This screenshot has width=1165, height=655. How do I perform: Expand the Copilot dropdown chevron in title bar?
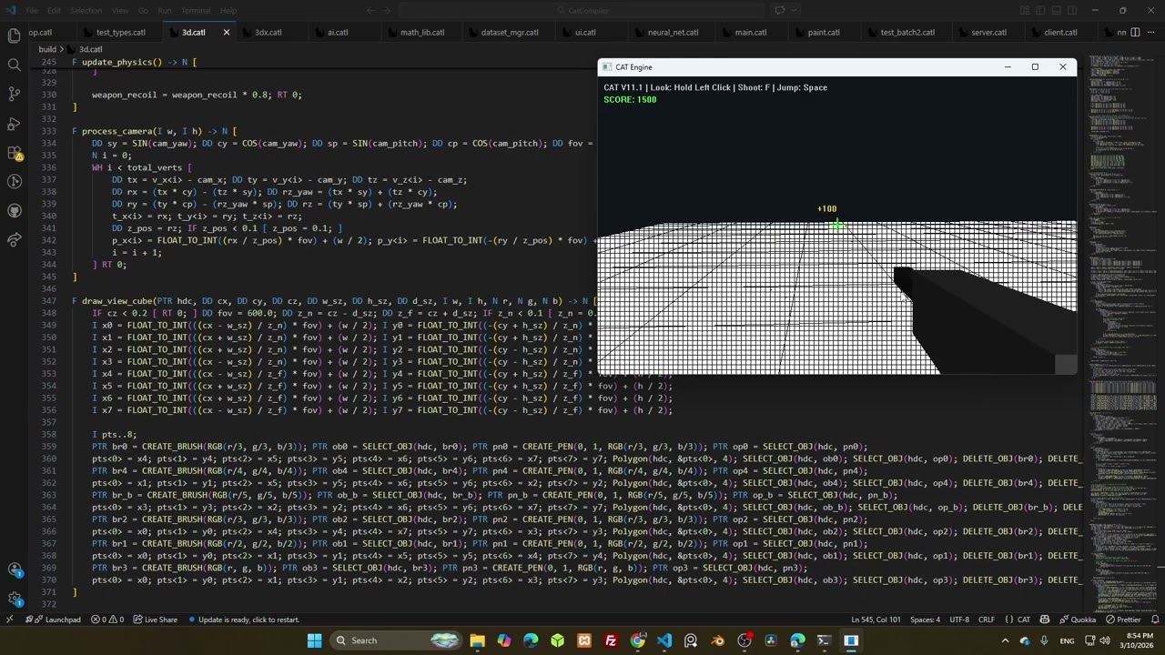pyautogui.click(x=795, y=10)
